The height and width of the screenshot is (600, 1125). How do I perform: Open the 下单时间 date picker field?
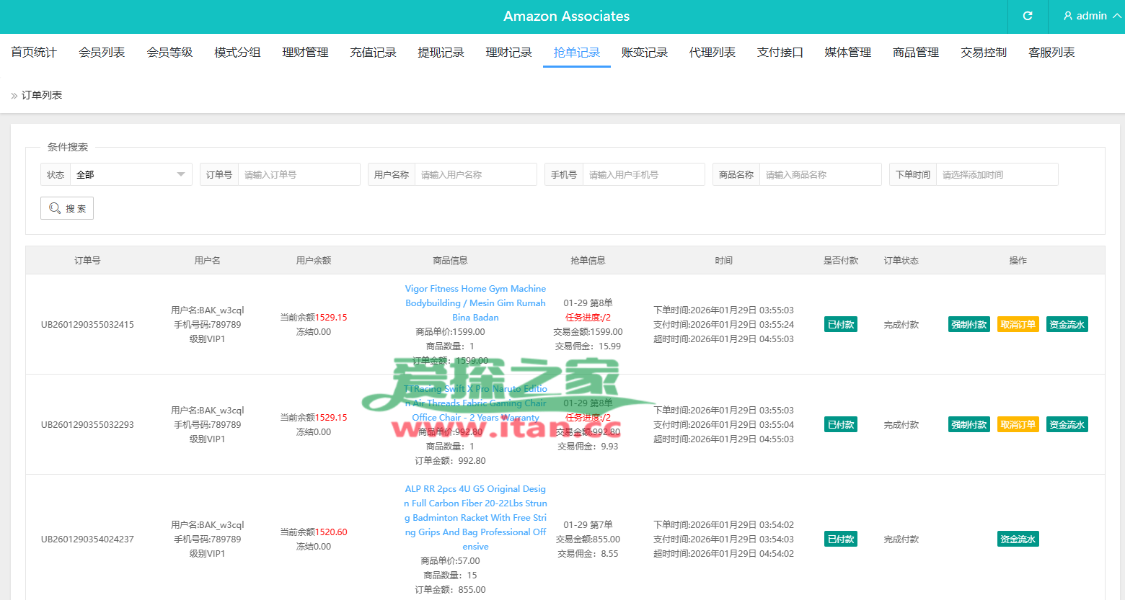tap(996, 174)
